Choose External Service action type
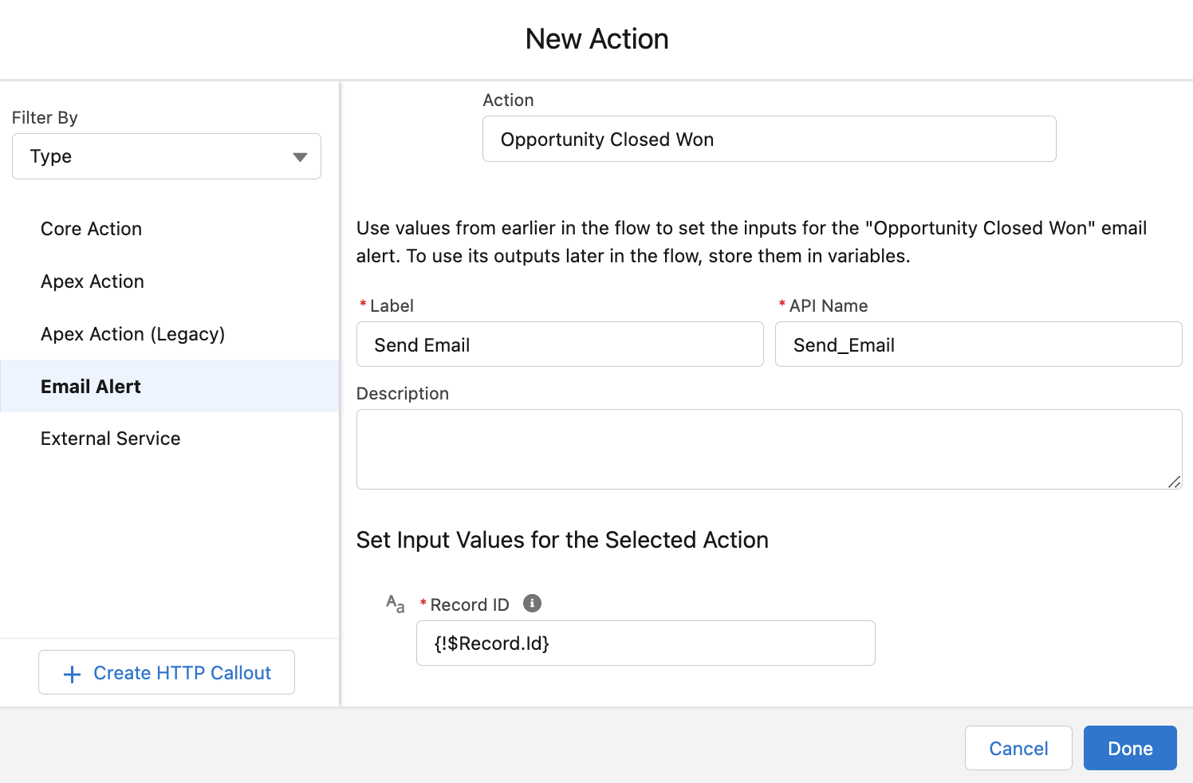 tap(110, 438)
